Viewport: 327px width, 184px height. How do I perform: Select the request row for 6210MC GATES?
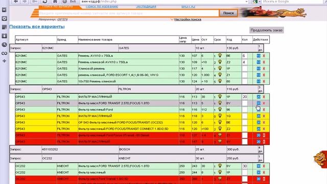pos(136,48)
